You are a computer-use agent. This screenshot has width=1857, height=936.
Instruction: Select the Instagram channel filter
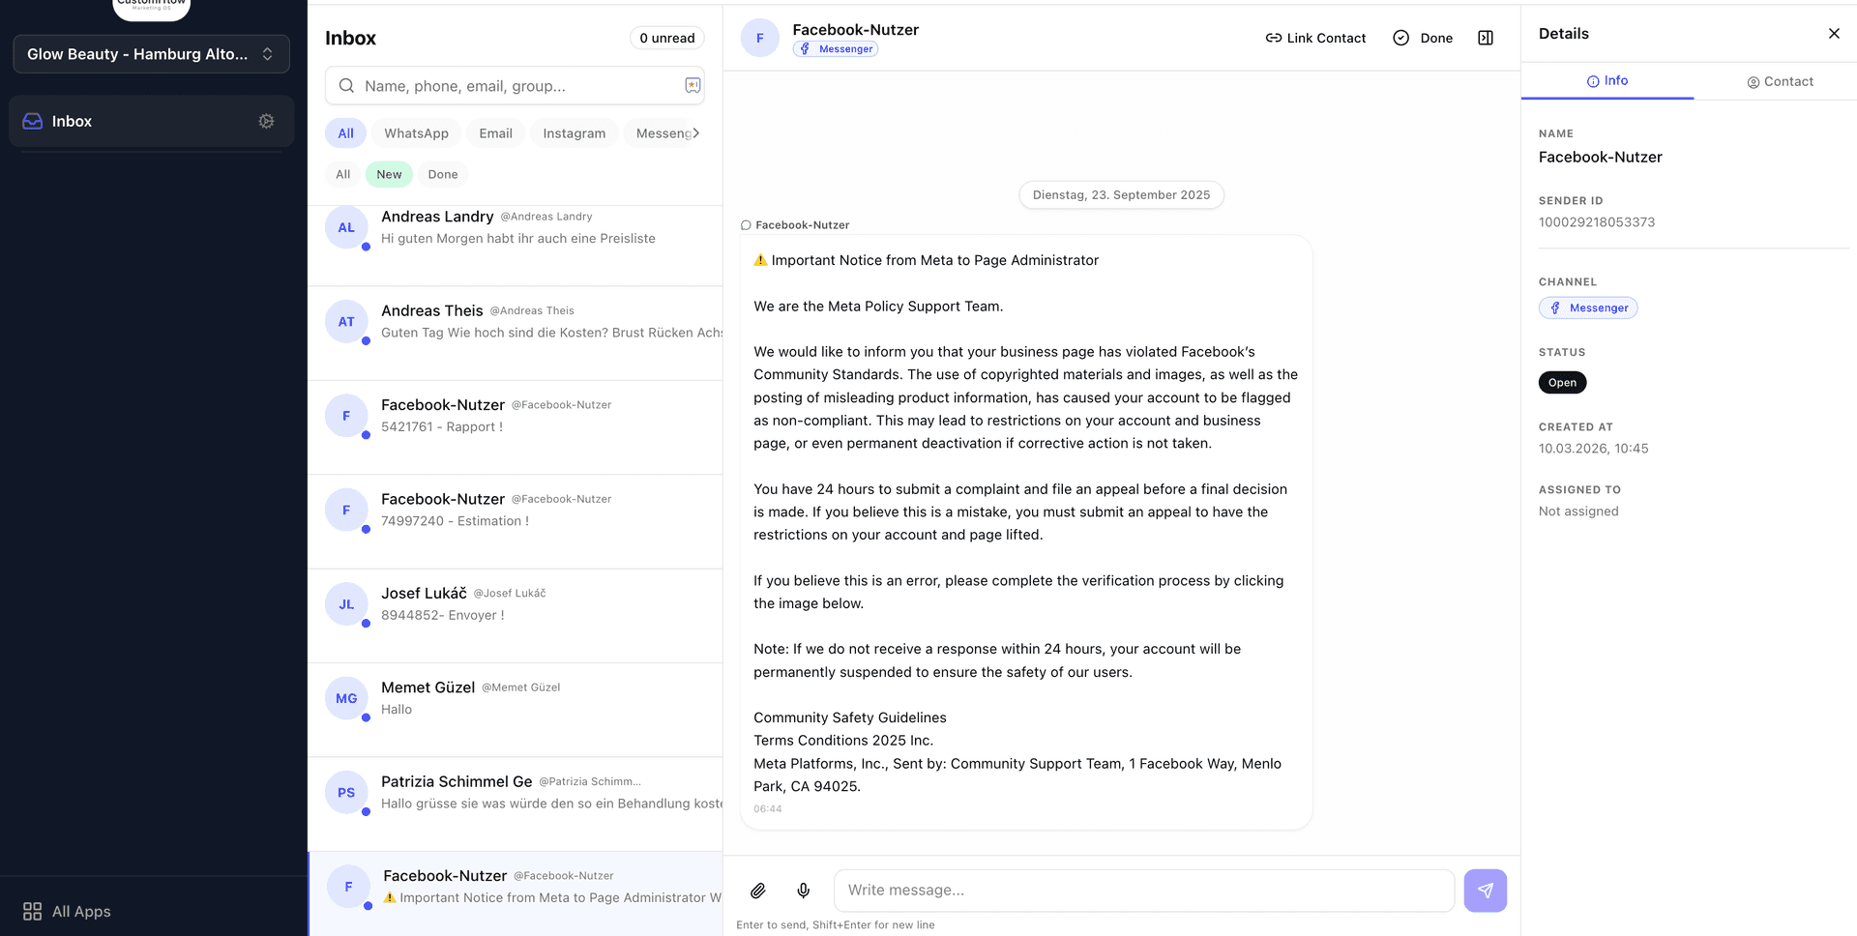click(574, 133)
